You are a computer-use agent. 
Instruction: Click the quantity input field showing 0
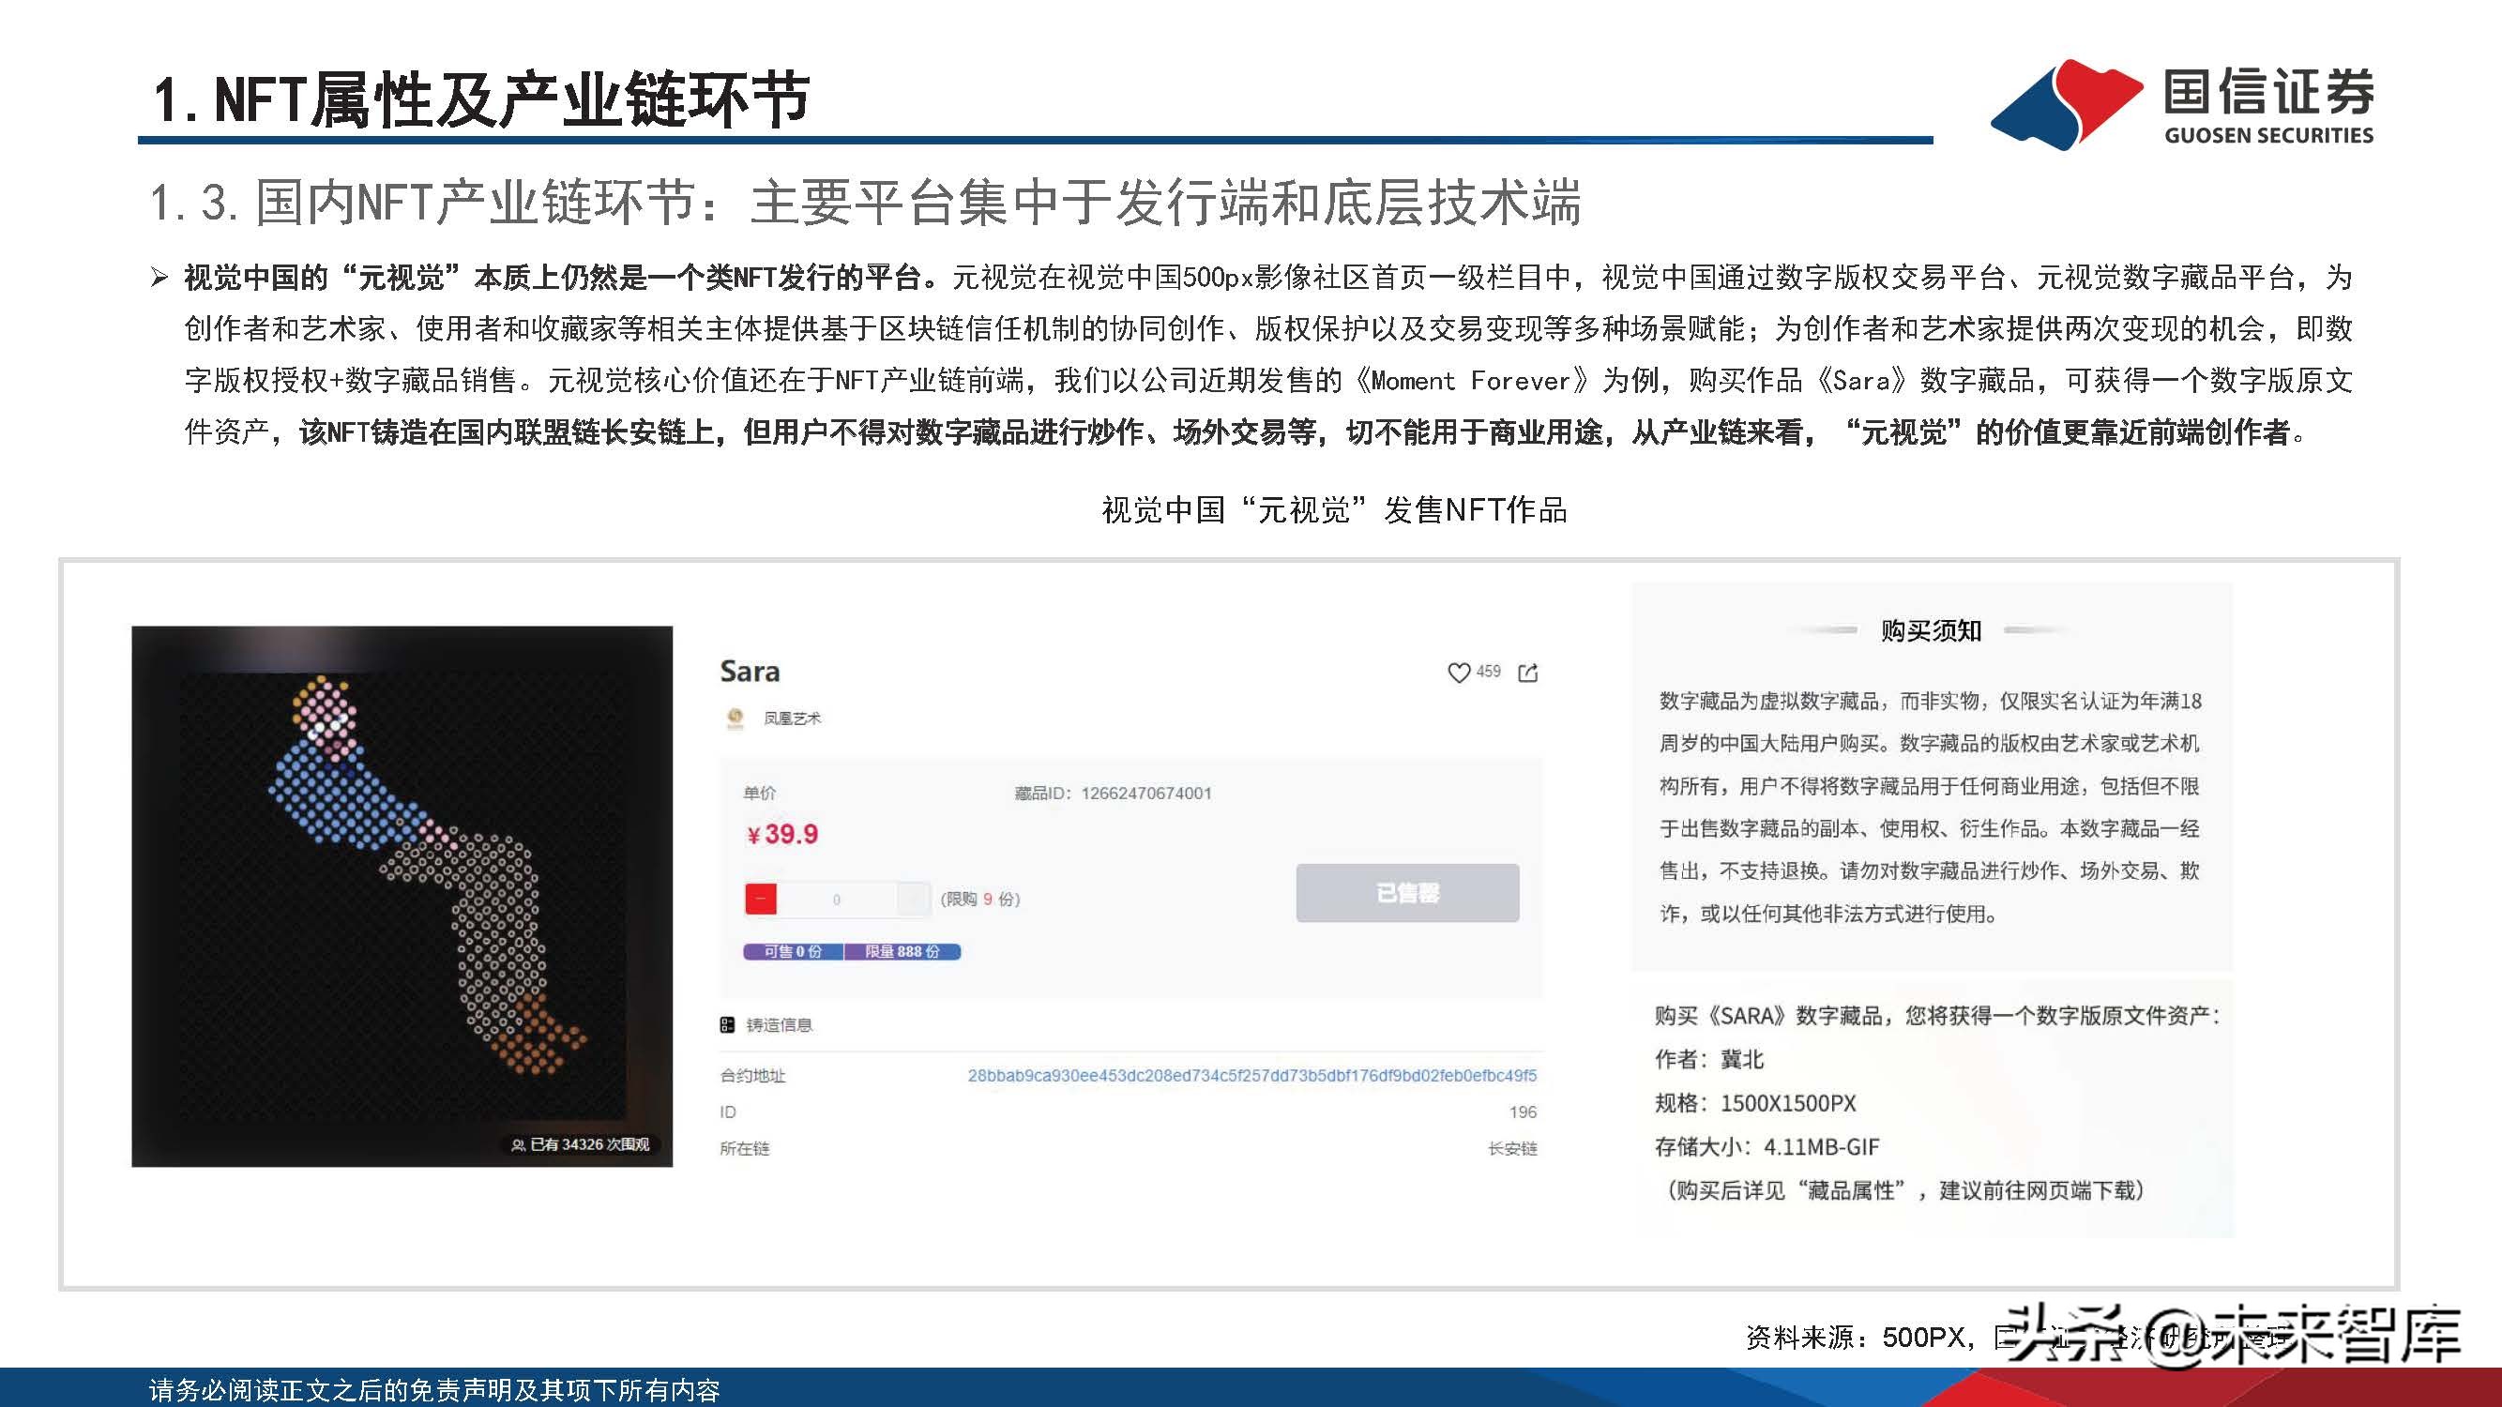click(837, 900)
